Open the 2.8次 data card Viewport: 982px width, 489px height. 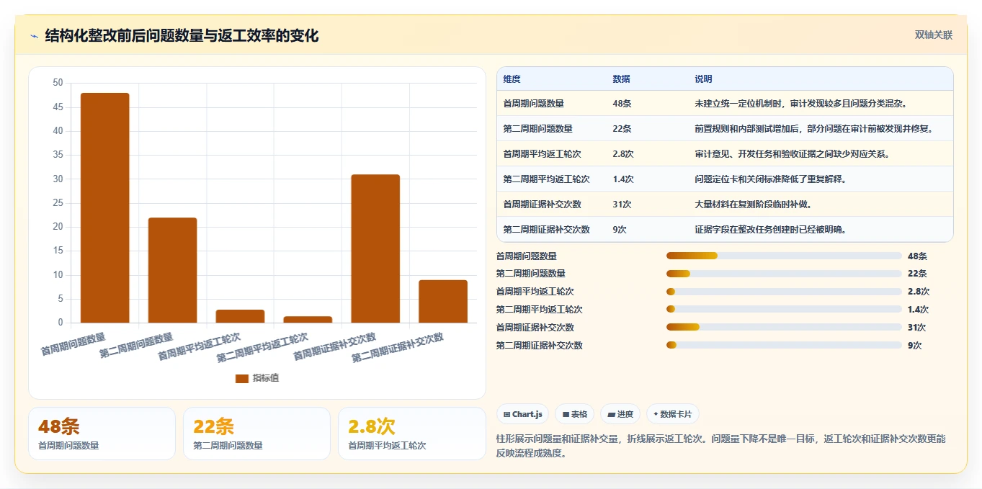click(411, 434)
